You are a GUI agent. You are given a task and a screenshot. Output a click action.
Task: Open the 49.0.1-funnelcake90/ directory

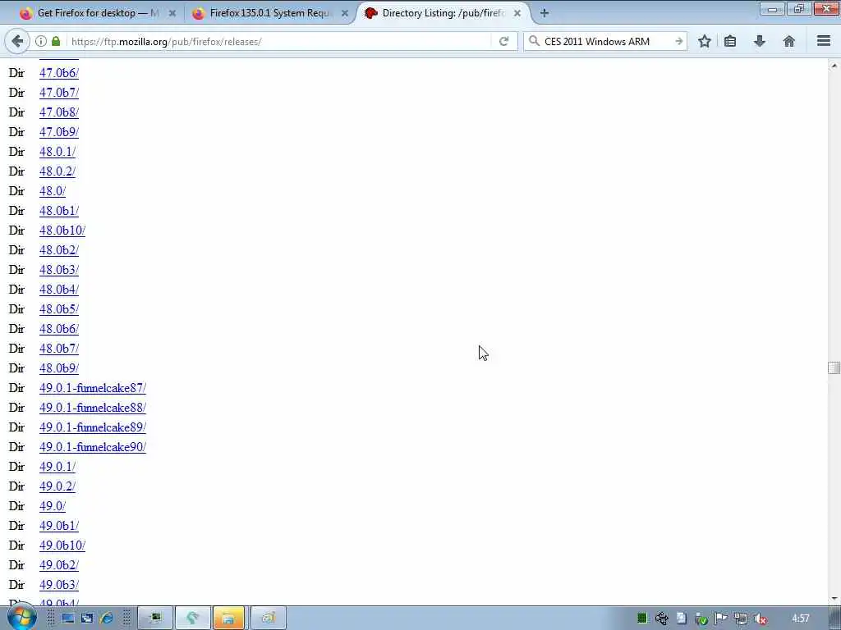pos(93,447)
